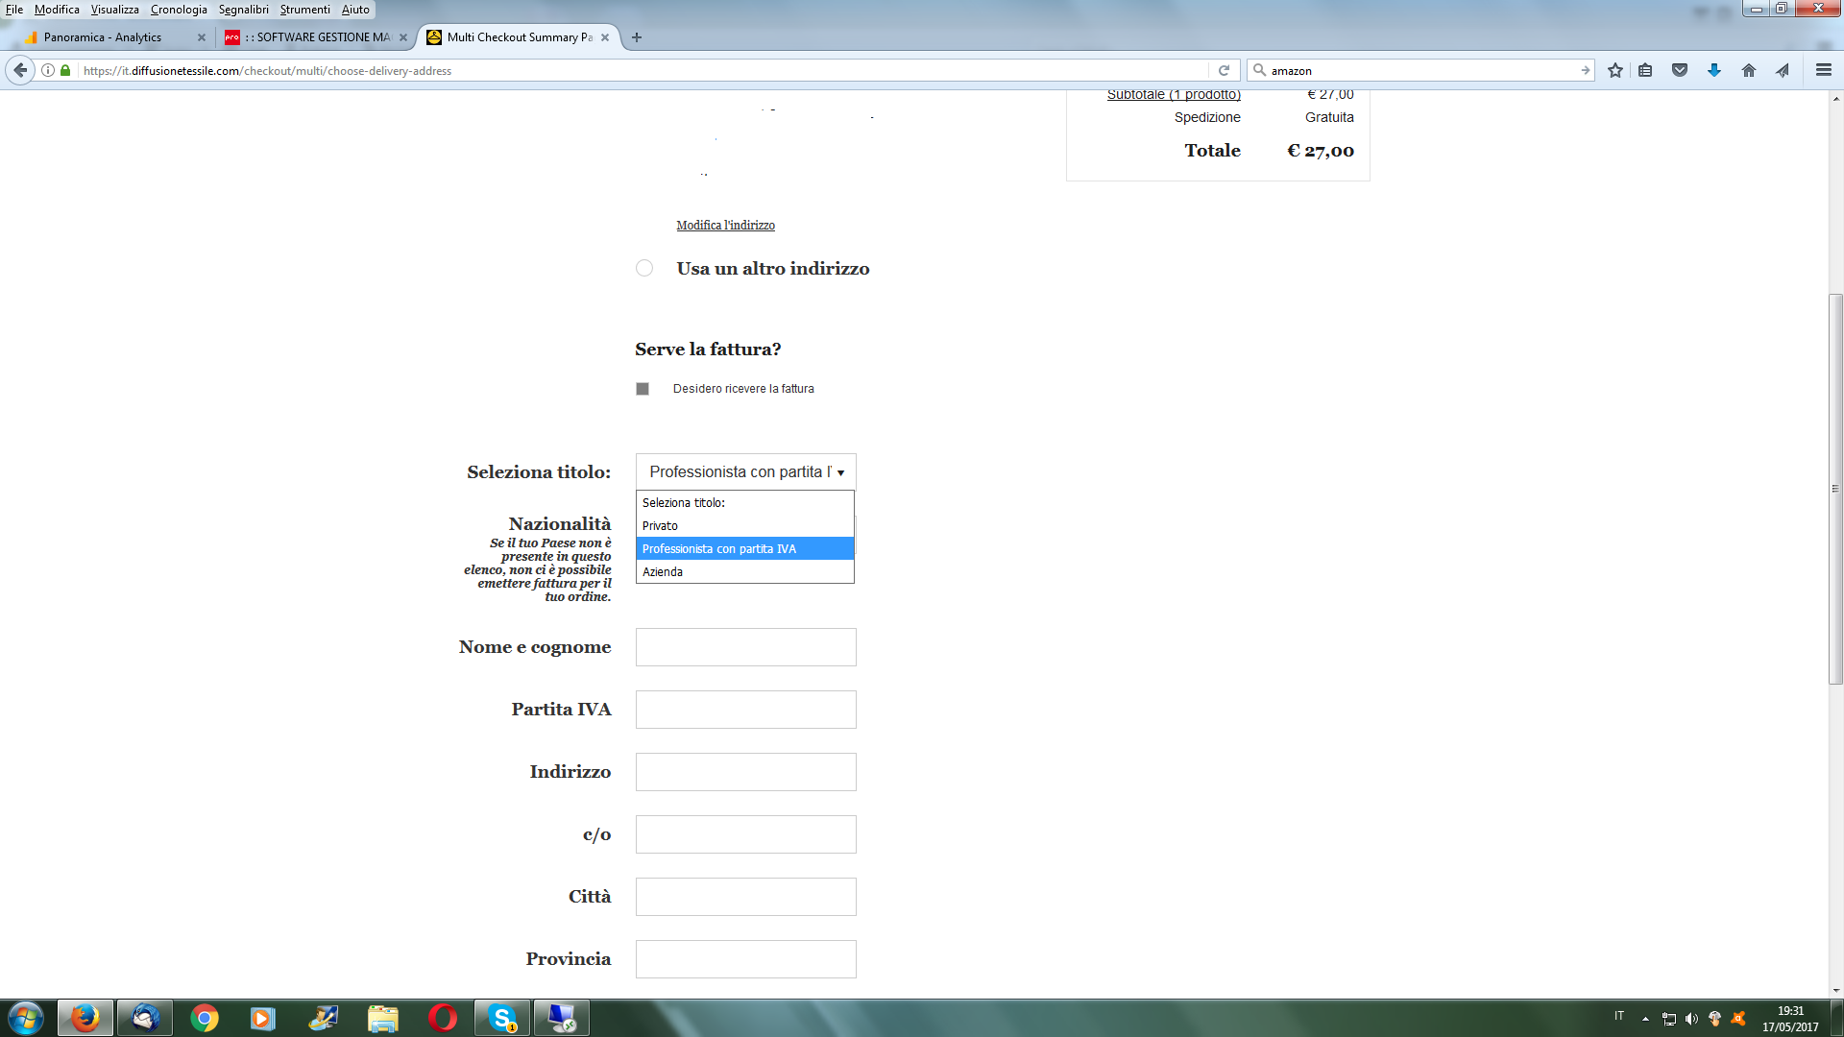1844x1037 pixels.
Task: Bookmark page using the star icon
Action: (1615, 70)
